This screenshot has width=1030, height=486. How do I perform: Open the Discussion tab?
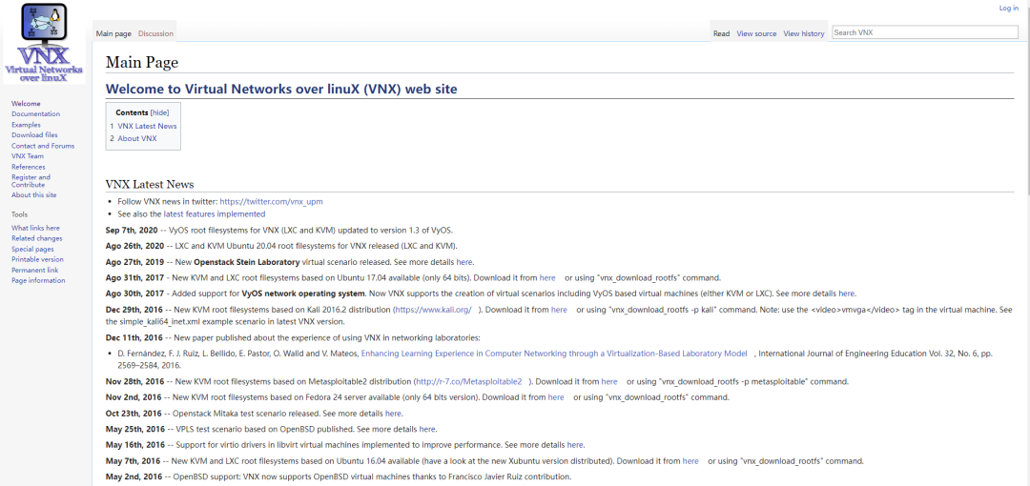(155, 33)
